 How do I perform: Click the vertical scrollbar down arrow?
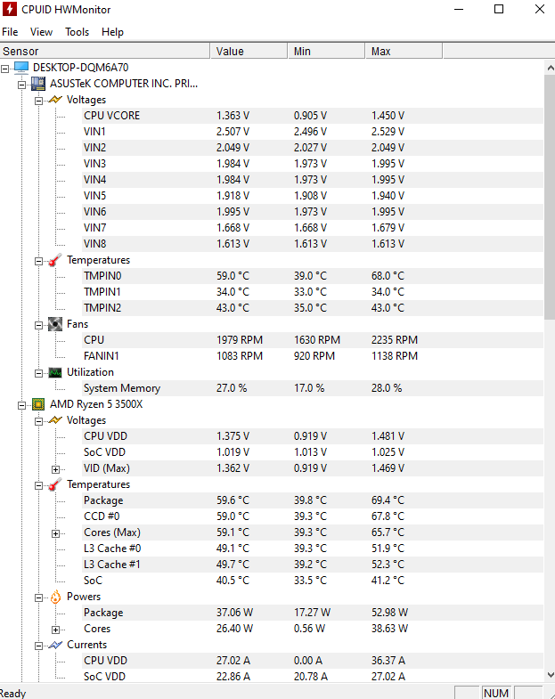click(x=550, y=675)
